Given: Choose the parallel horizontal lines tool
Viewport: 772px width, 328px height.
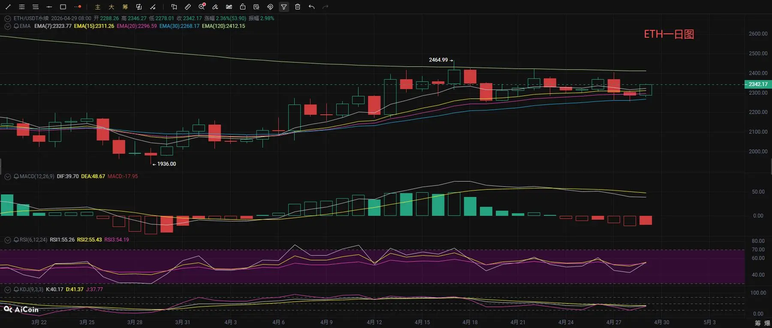Looking at the screenshot, I should coord(35,7).
